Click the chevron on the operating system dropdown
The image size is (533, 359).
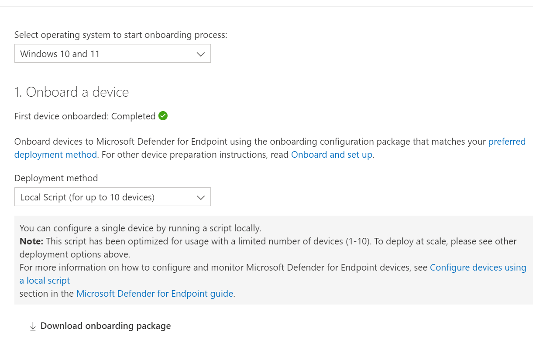point(200,54)
